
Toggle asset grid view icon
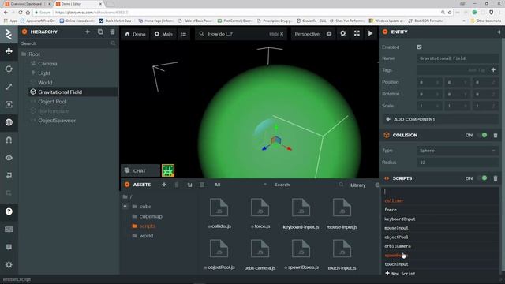202,185
